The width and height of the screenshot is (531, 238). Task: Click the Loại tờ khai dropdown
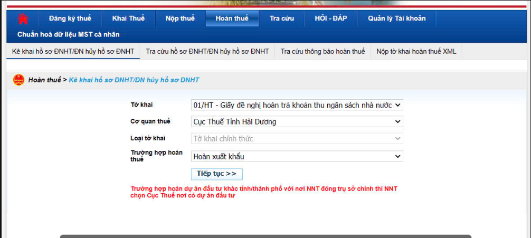[x=297, y=139]
